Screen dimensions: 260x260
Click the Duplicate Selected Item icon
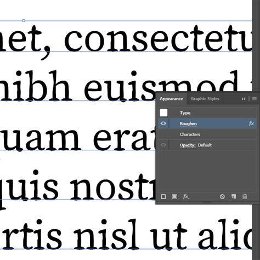[x=234, y=196]
